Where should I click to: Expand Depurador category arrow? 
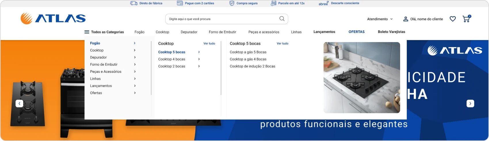(135, 57)
